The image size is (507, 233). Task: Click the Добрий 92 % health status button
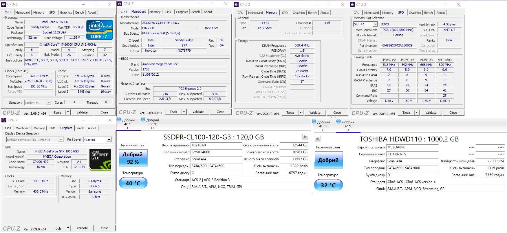coord(133,158)
